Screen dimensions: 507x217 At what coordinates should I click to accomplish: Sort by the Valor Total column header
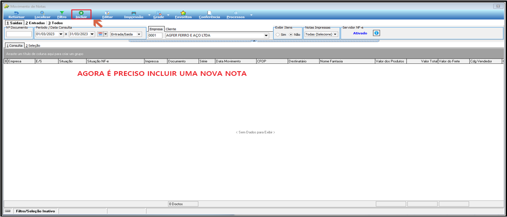[x=422, y=61]
